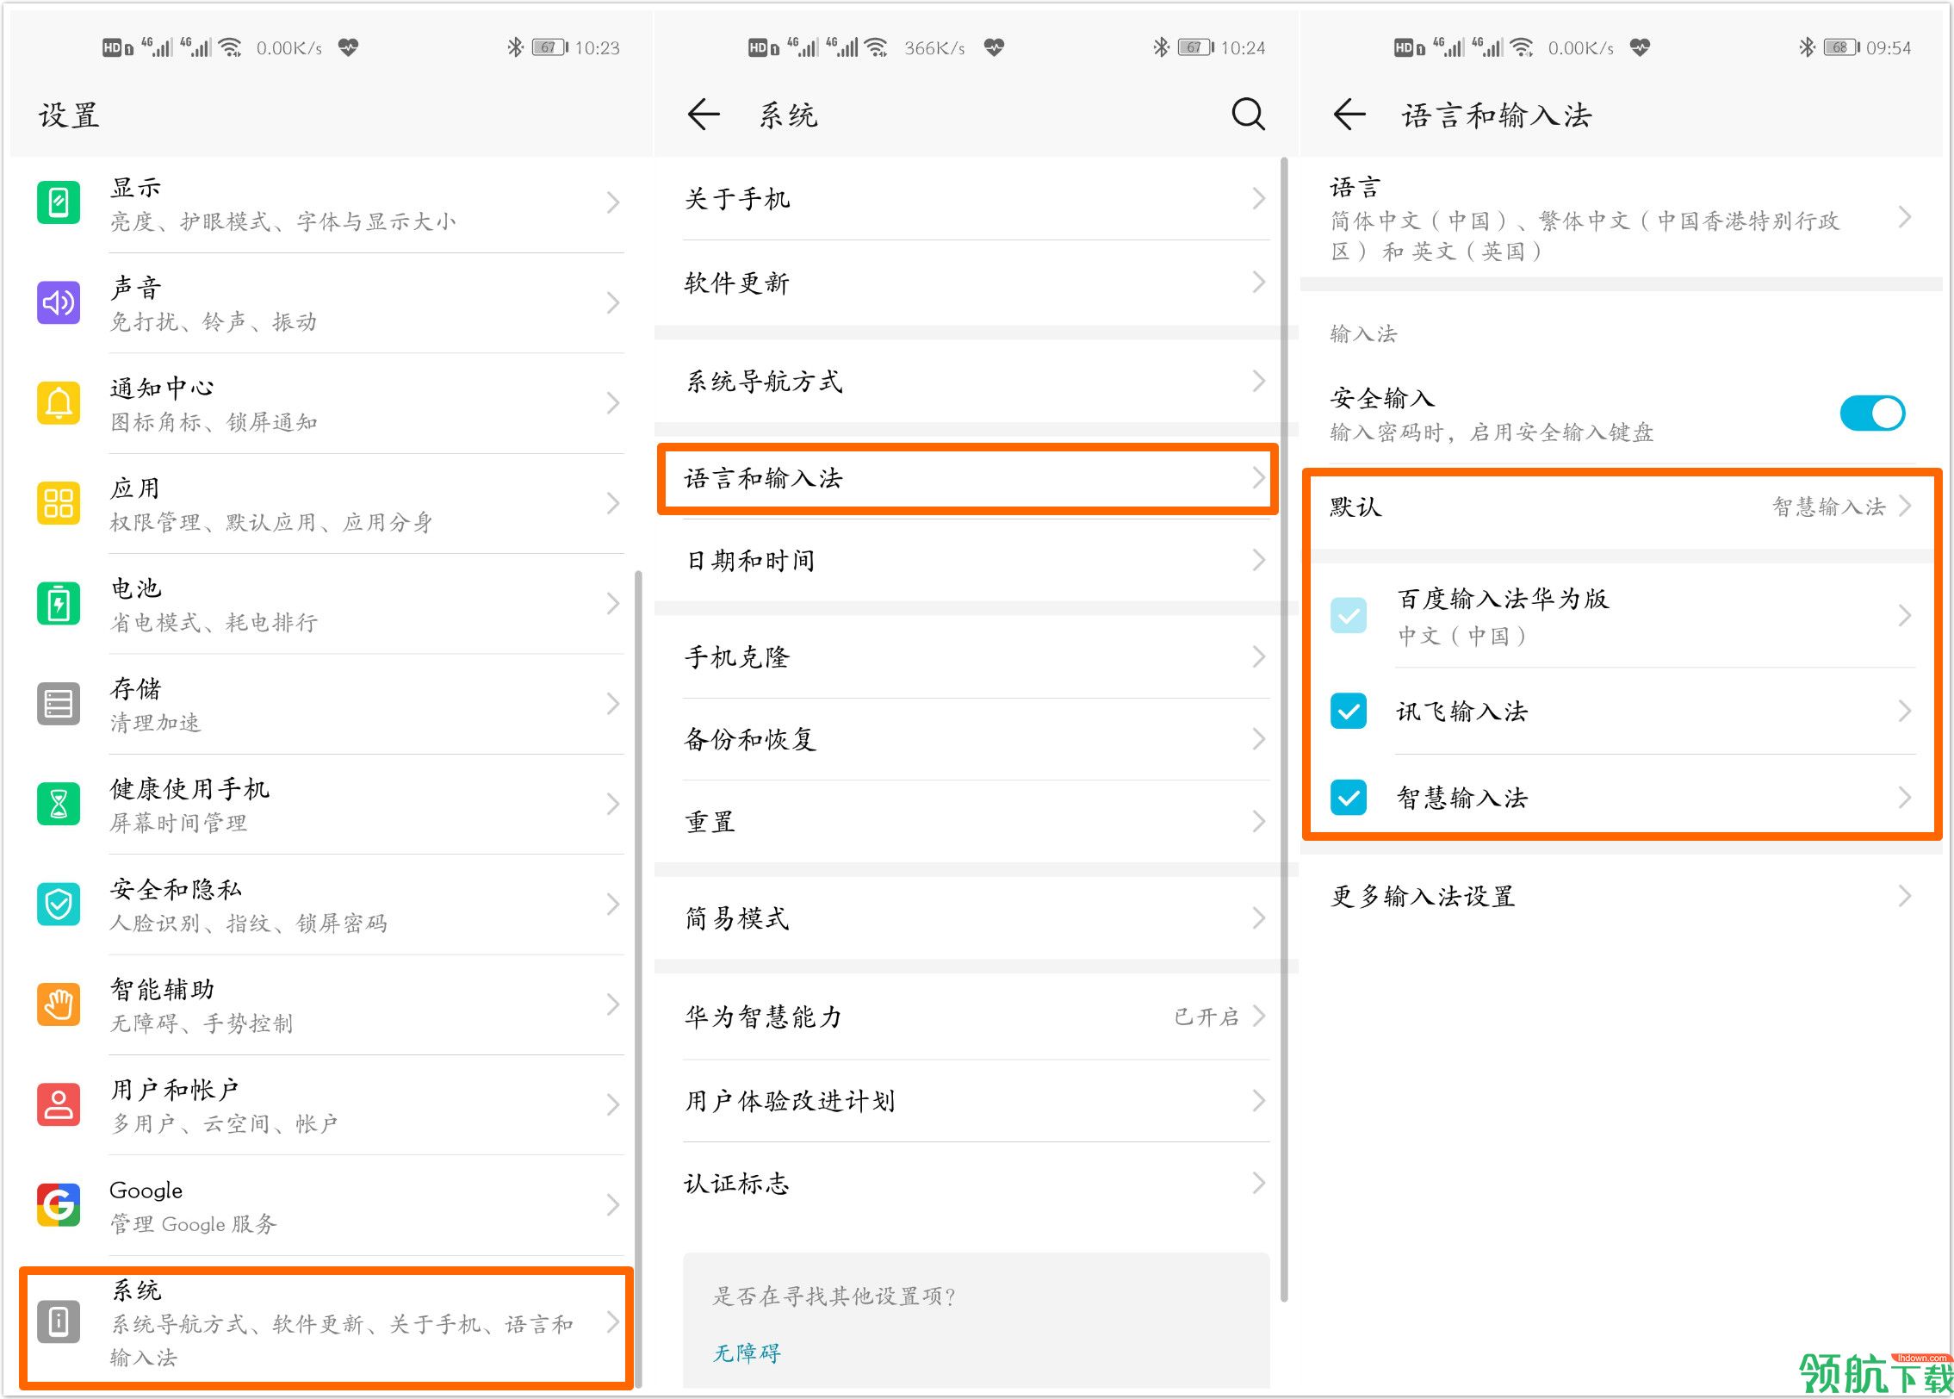Click the yellow Notification center bell icon

click(x=59, y=403)
